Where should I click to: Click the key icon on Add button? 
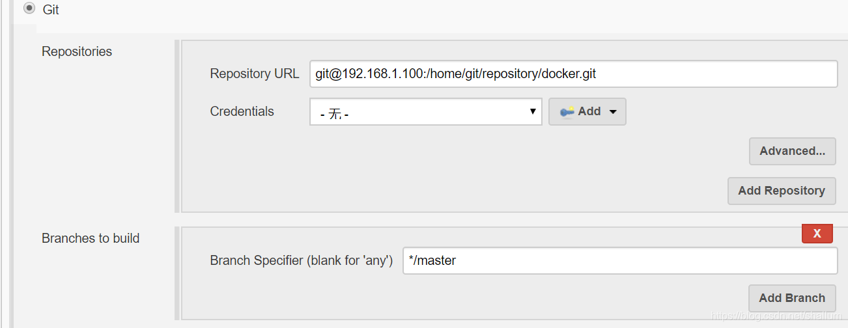(x=567, y=112)
